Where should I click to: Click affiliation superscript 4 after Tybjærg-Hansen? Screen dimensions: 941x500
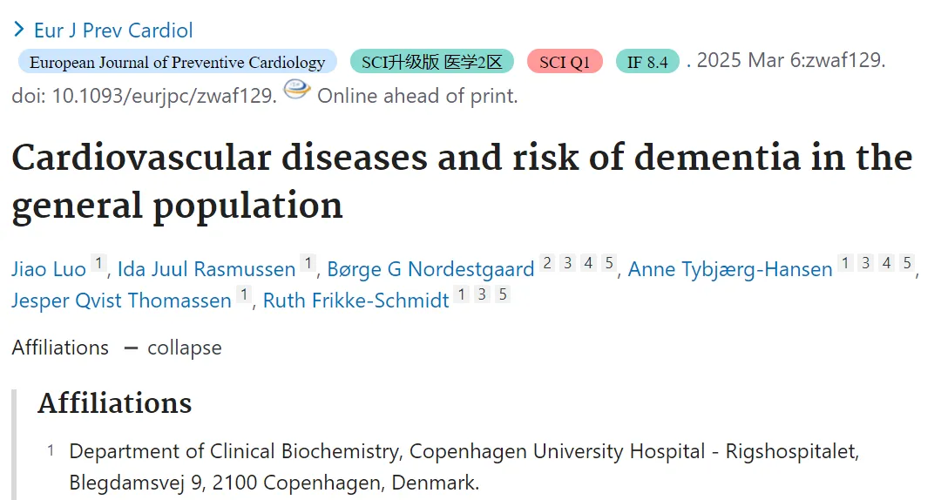[886, 263]
